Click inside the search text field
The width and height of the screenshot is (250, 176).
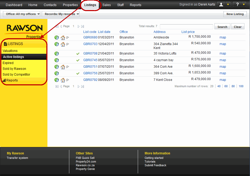click(x=186, y=27)
